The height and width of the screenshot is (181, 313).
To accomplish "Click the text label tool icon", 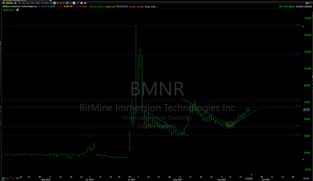I will click(x=67, y=3).
